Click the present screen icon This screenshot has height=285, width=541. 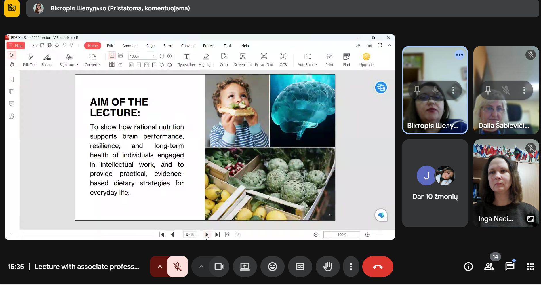pos(245,267)
